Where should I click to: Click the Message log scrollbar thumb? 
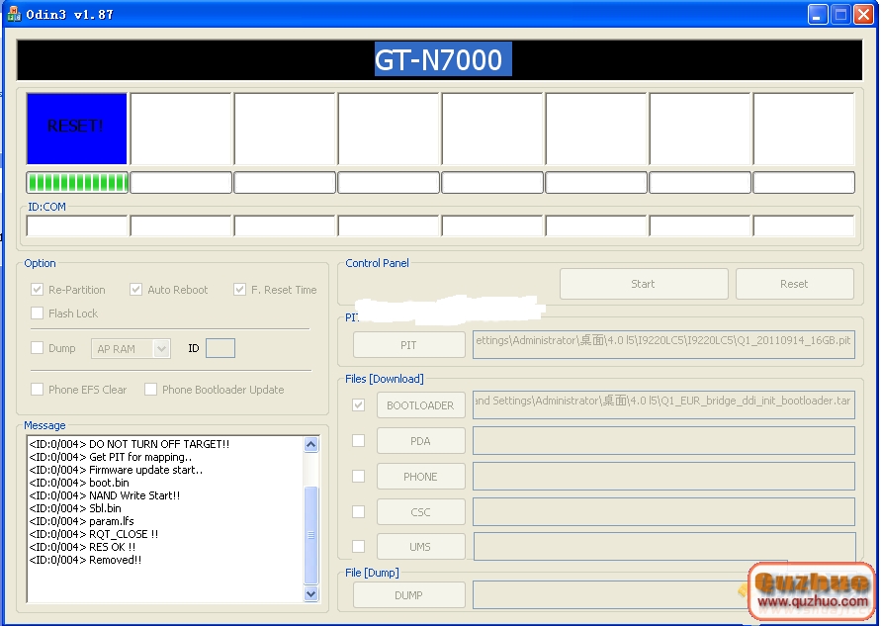(310, 534)
